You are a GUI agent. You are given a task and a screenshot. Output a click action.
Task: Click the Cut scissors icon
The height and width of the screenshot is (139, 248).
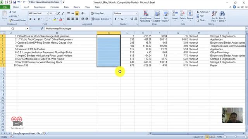coord(10,12)
